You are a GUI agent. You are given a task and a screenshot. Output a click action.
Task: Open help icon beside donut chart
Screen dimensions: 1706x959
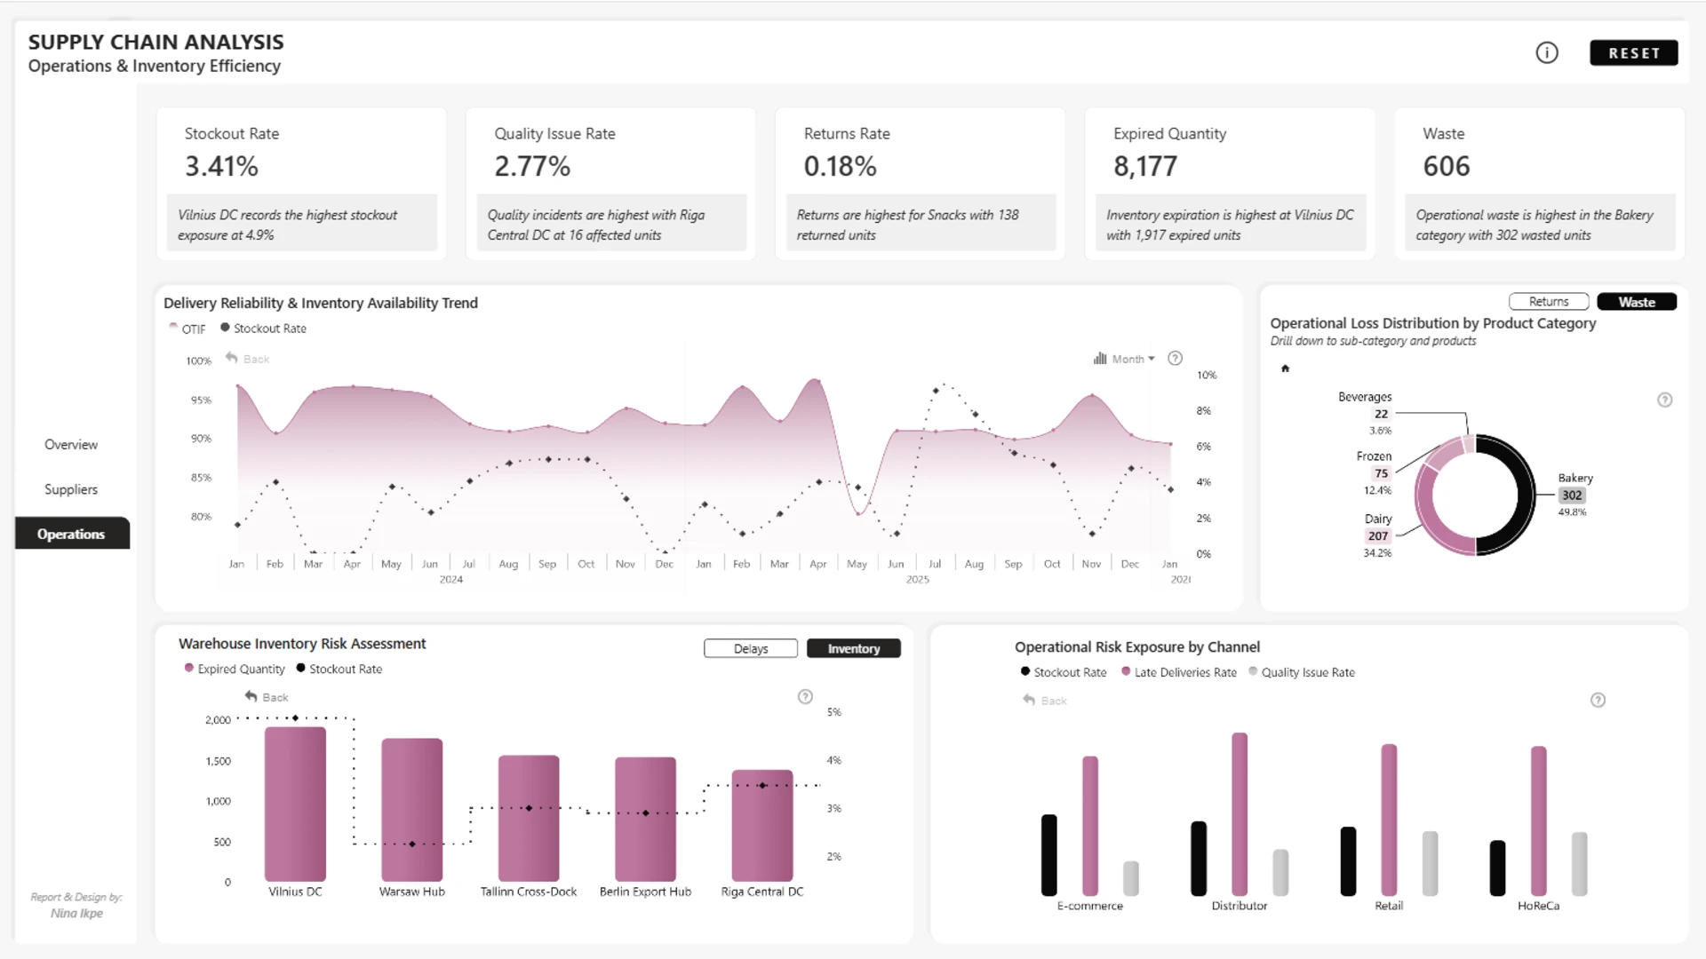(x=1665, y=400)
